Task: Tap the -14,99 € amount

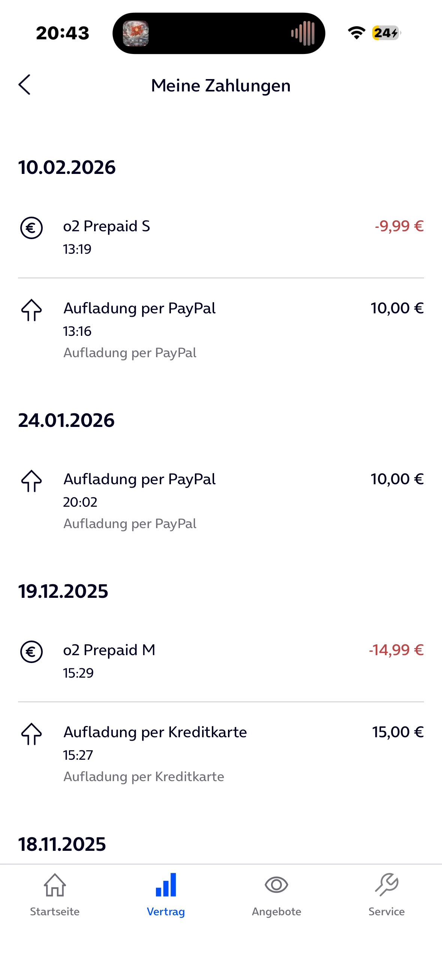Action: 396,650
